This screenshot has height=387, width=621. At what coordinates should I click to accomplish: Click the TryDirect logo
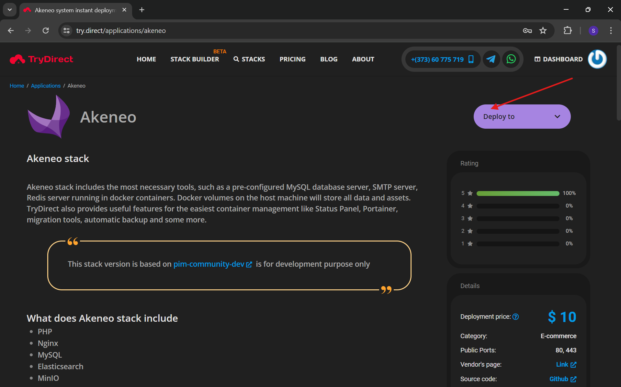pyautogui.click(x=41, y=59)
